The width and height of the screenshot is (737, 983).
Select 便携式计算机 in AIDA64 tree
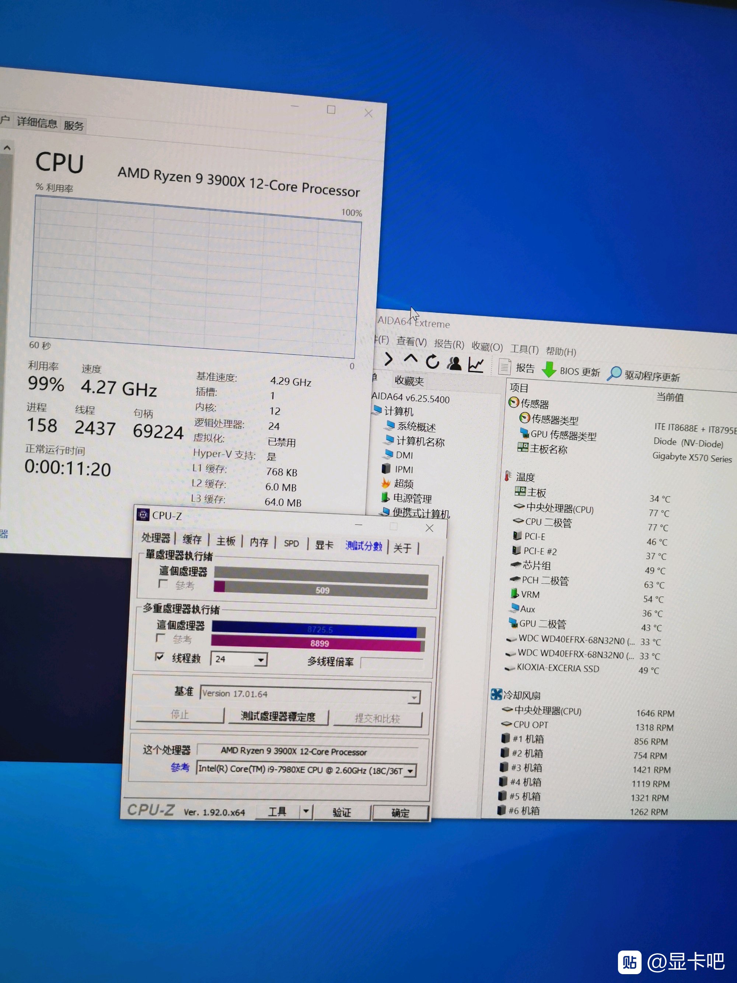coord(421,513)
